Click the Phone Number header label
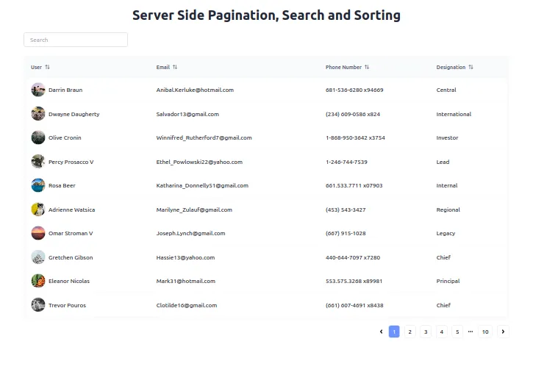Viewport: 533px width, 372px height. click(343, 67)
